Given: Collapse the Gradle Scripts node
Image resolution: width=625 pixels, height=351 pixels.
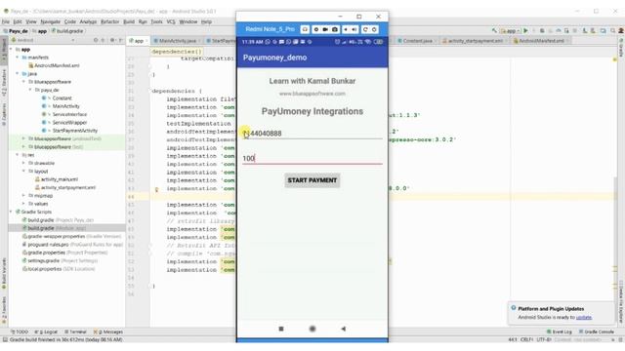Looking at the screenshot, I should click(x=11, y=212).
